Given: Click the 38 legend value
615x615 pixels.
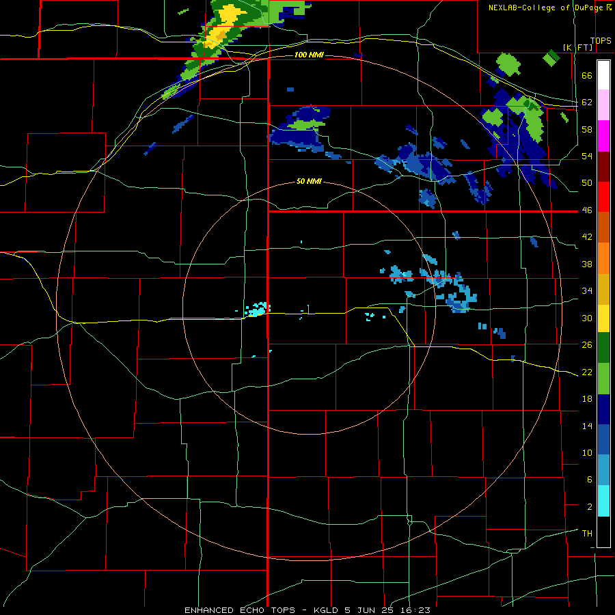Looking at the screenshot, I should point(587,264).
